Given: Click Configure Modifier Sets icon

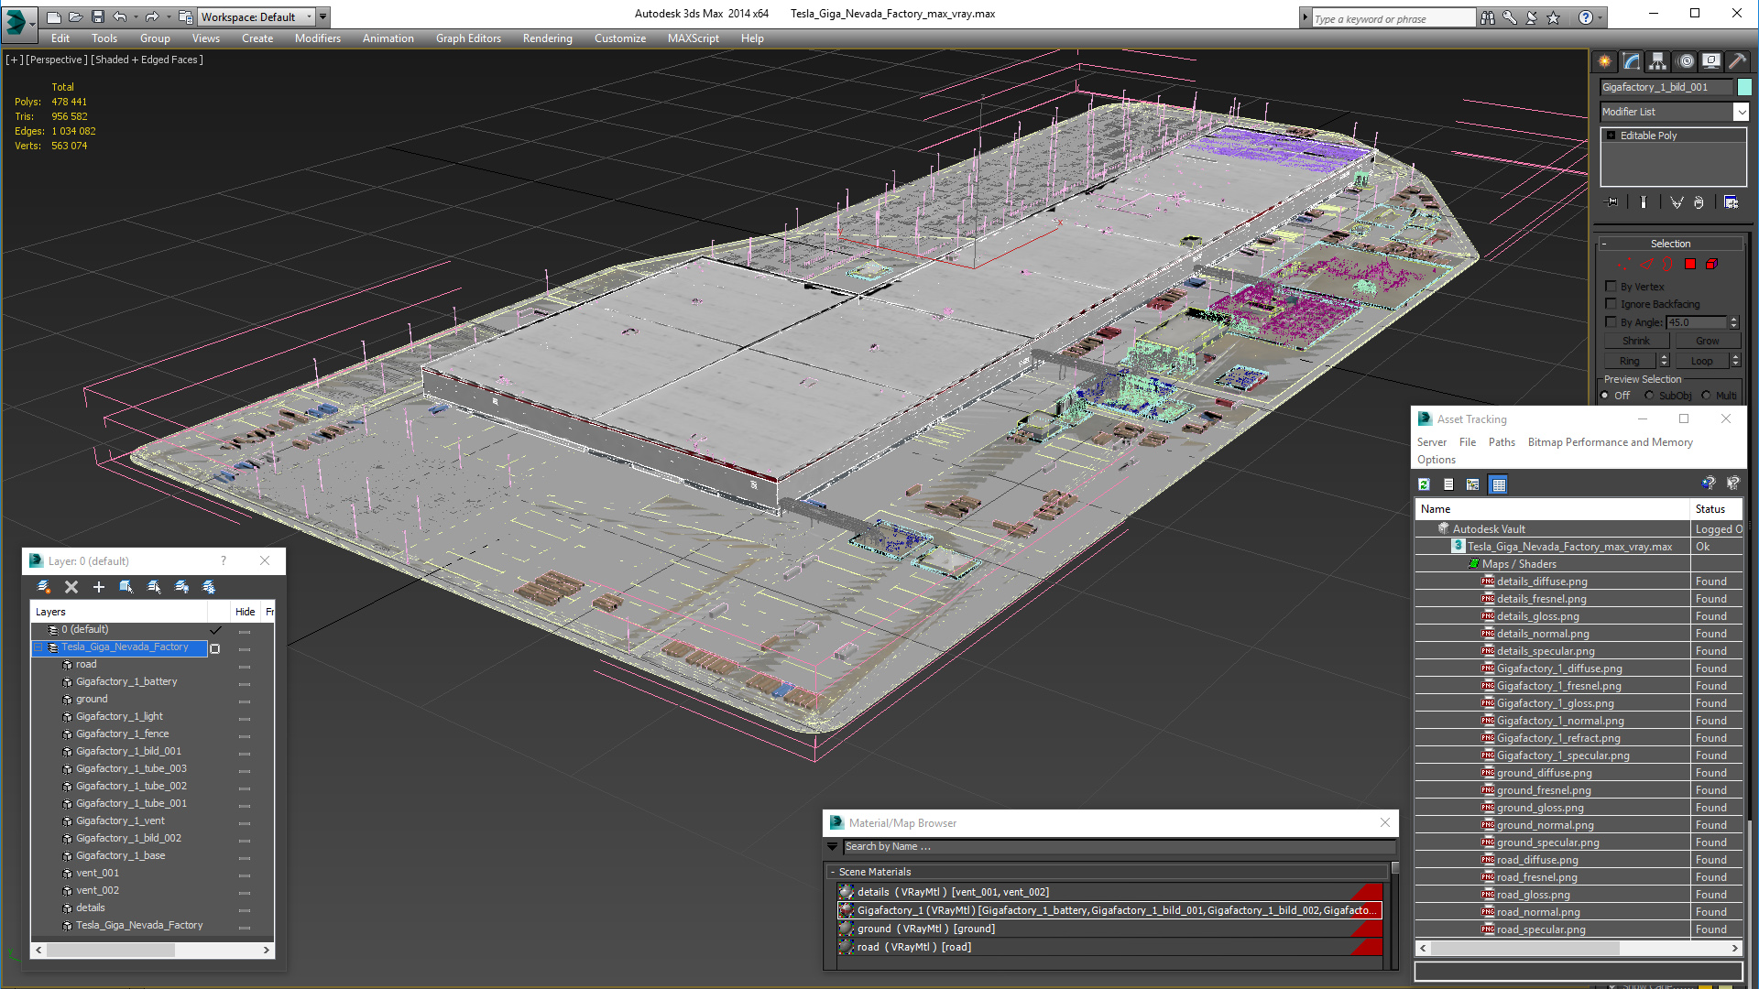Looking at the screenshot, I should [1731, 202].
